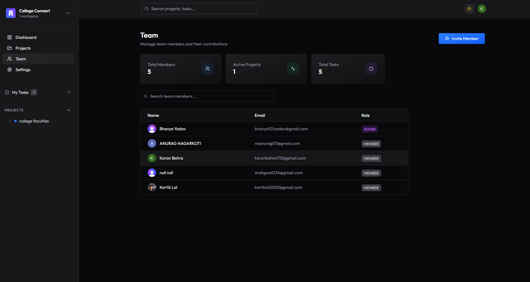Click Kartik Lal's profile photo
This screenshot has width=530, height=282.
(x=152, y=187)
